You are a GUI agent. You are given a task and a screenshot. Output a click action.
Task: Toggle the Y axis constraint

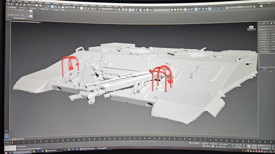pos(199,9)
